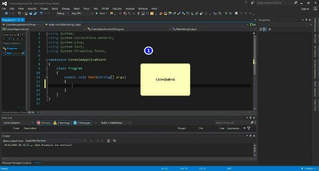Toggle the 0 Warnings filter
The width and height of the screenshot is (319, 171).
point(62,123)
